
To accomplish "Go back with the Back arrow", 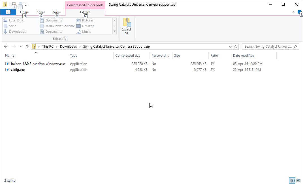I will coord(6,47).
